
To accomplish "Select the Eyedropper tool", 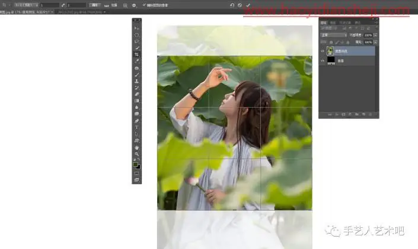I will point(137,61).
